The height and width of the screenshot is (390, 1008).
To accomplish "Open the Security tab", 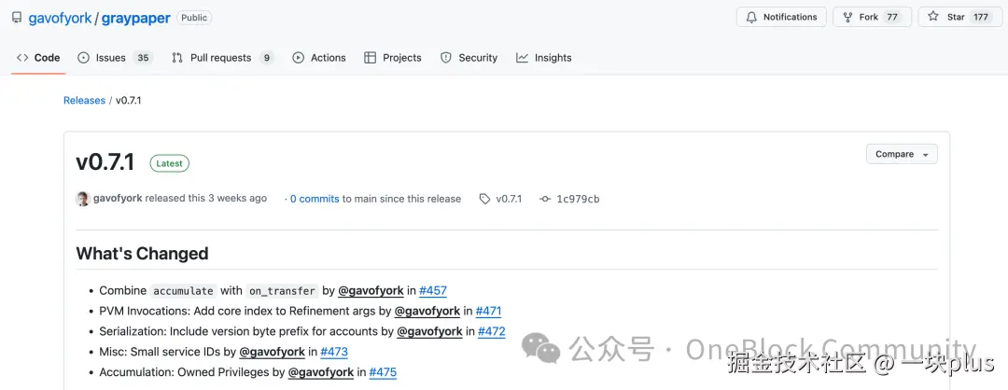I will (469, 58).
